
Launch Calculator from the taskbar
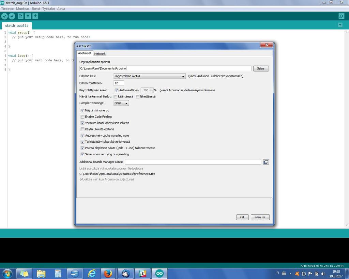coord(58,274)
